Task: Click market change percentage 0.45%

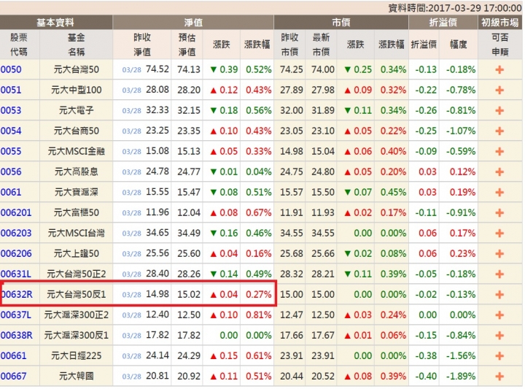Action: tap(393, 193)
